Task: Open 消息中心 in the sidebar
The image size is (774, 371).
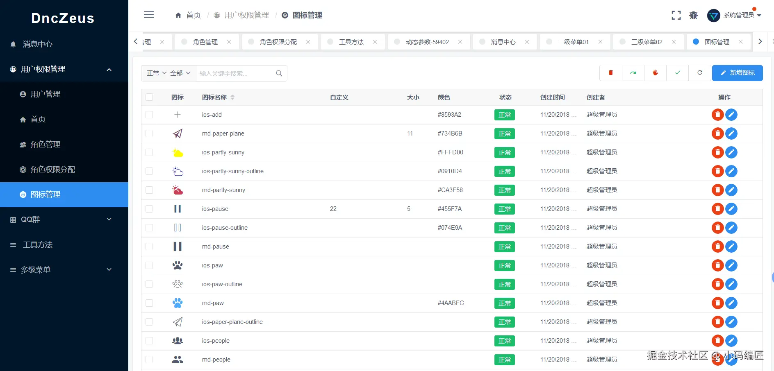Action: [64, 44]
